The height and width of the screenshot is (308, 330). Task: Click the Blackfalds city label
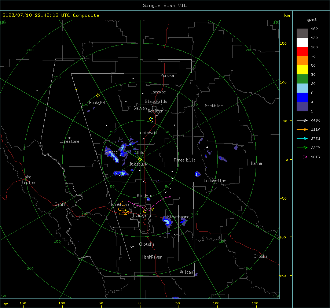pyautogui.click(x=156, y=101)
